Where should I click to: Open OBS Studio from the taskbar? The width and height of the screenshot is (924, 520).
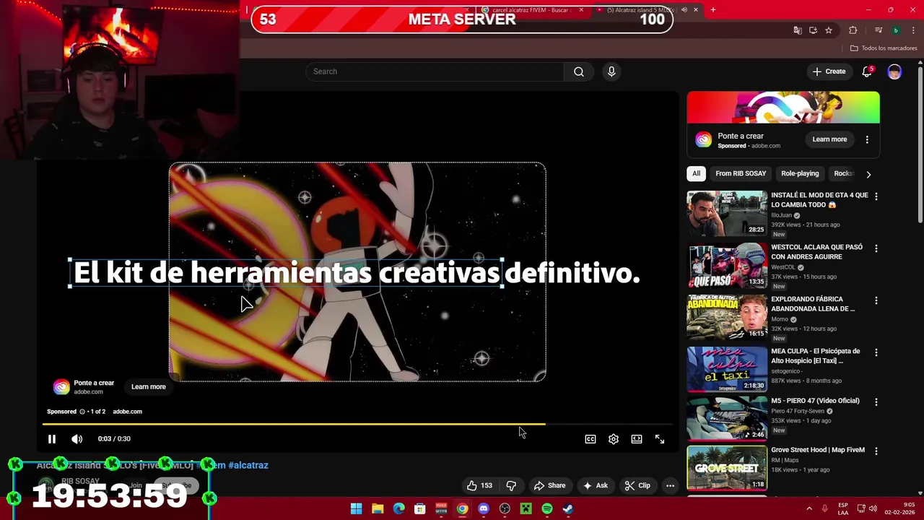[x=505, y=509]
